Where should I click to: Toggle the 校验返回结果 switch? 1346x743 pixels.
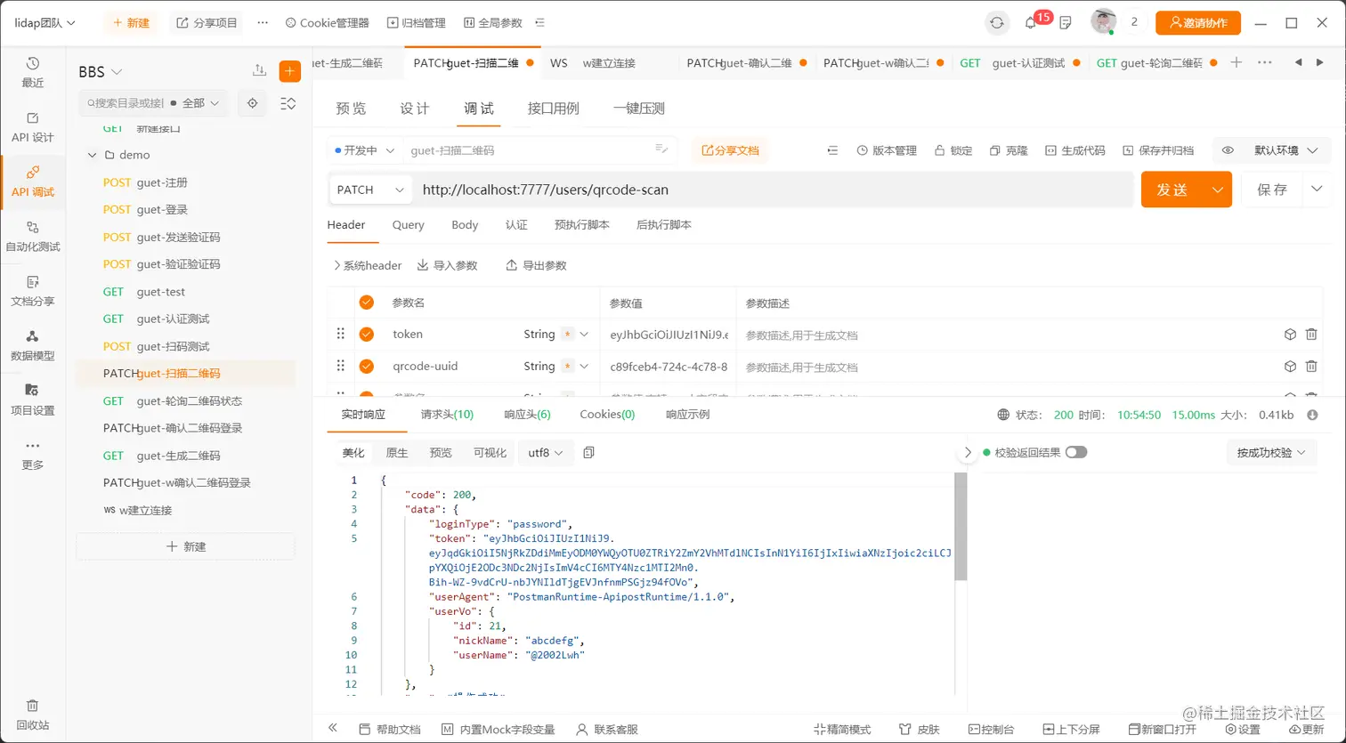point(1076,452)
